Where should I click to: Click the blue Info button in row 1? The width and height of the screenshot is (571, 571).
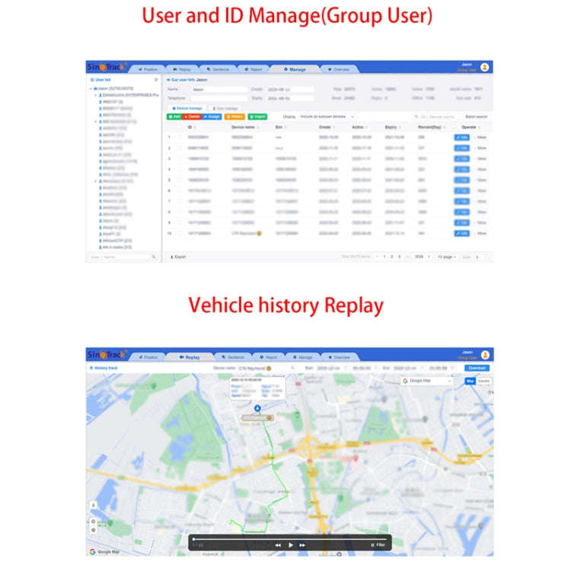[x=462, y=137]
